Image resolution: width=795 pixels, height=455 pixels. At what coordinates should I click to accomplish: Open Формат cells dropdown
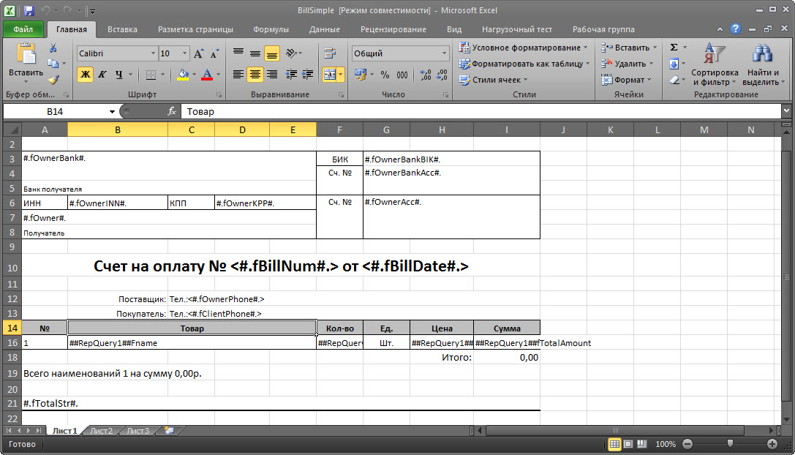(626, 80)
